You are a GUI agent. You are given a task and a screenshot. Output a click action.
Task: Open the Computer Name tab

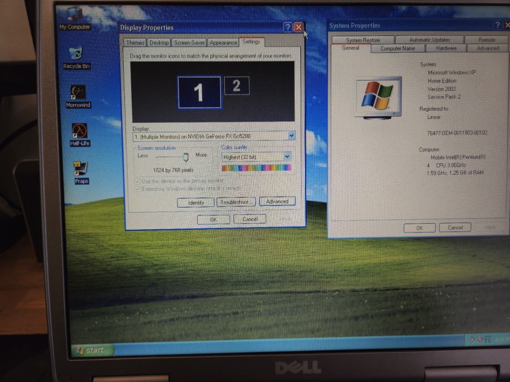pos(397,48)
